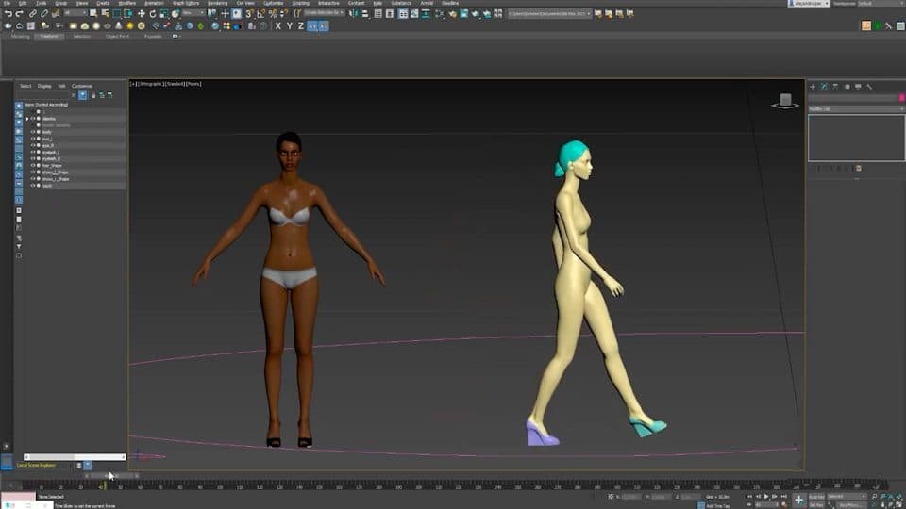Open the [Standard] viewport label menu
Screen dimensions: 906x509
coord(176,84)
